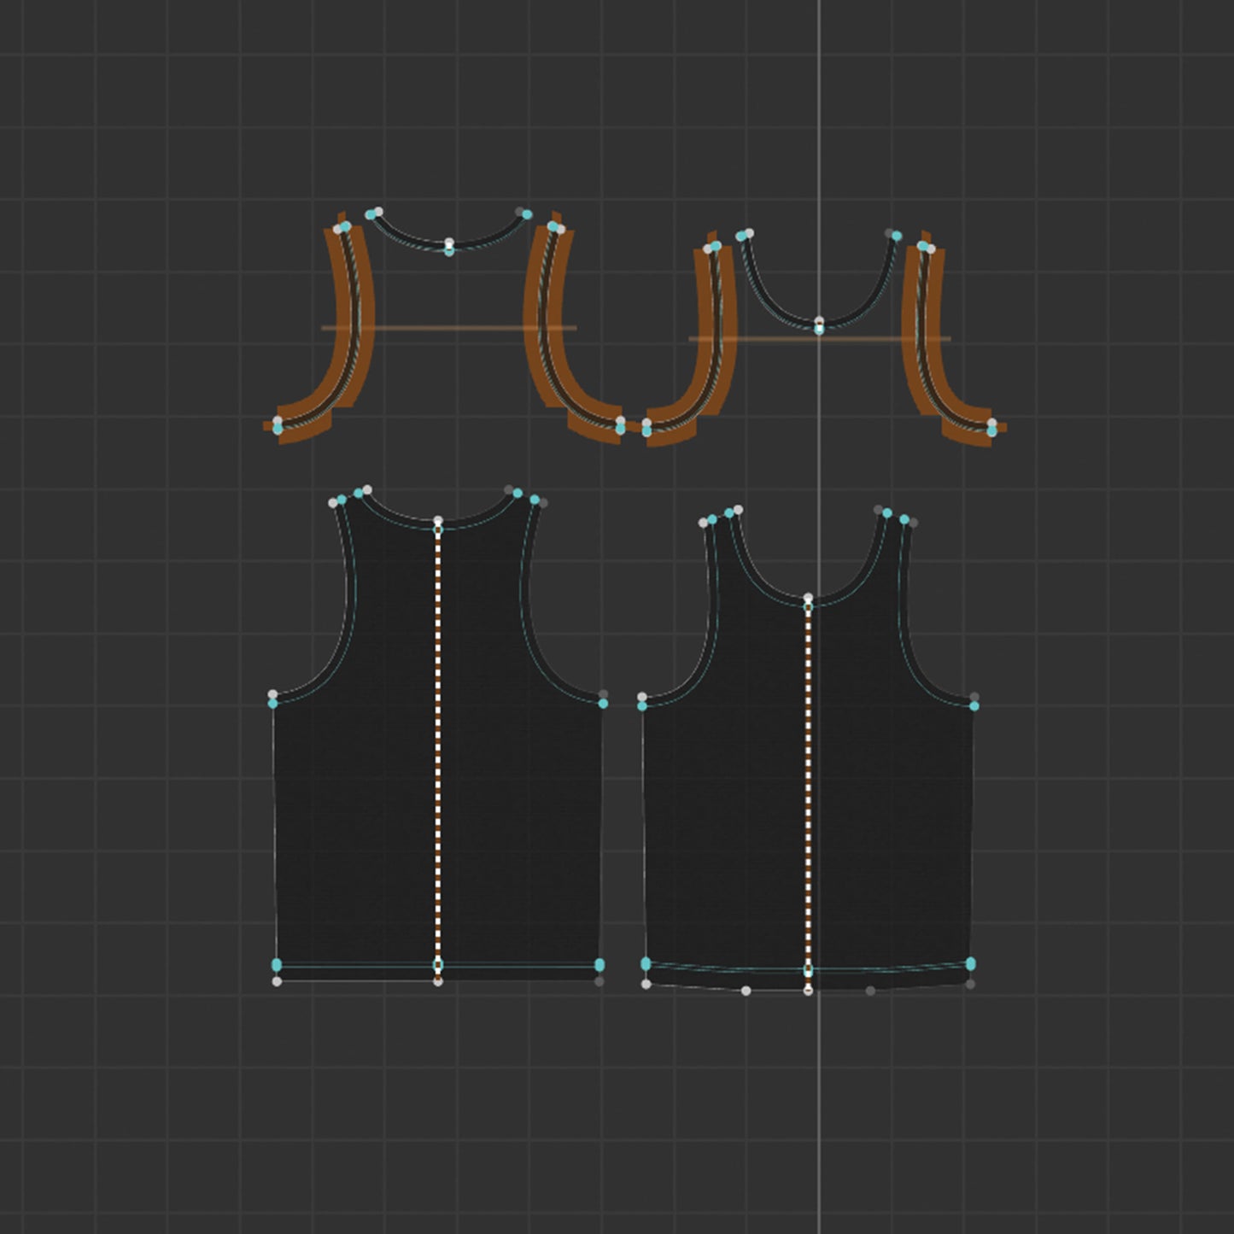Click bottom-left cyan hem point of left bodice
The height and width of the screenshot is (1234, 1234).
277,964
